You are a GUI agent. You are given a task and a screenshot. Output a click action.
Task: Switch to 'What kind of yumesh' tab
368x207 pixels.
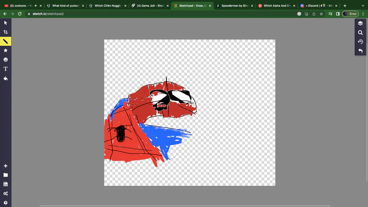click(x=65, y=6)
